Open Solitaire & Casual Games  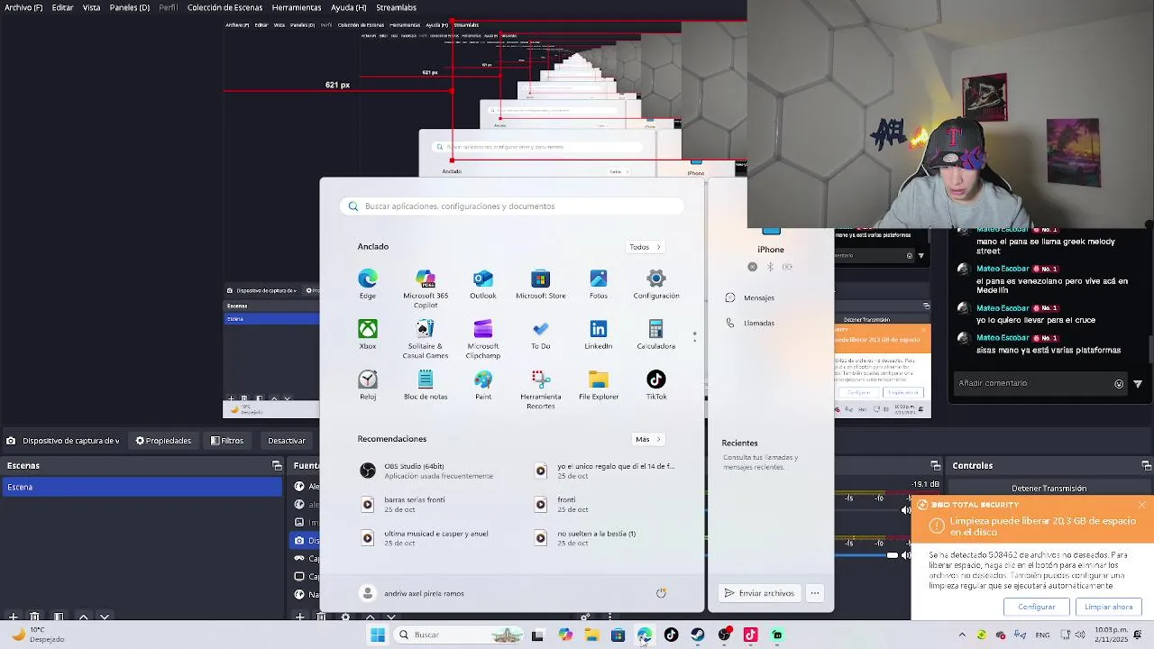(x=426, y=339)
